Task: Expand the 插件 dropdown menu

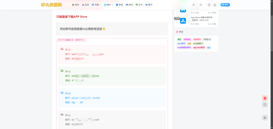Action: pos(109,5)
